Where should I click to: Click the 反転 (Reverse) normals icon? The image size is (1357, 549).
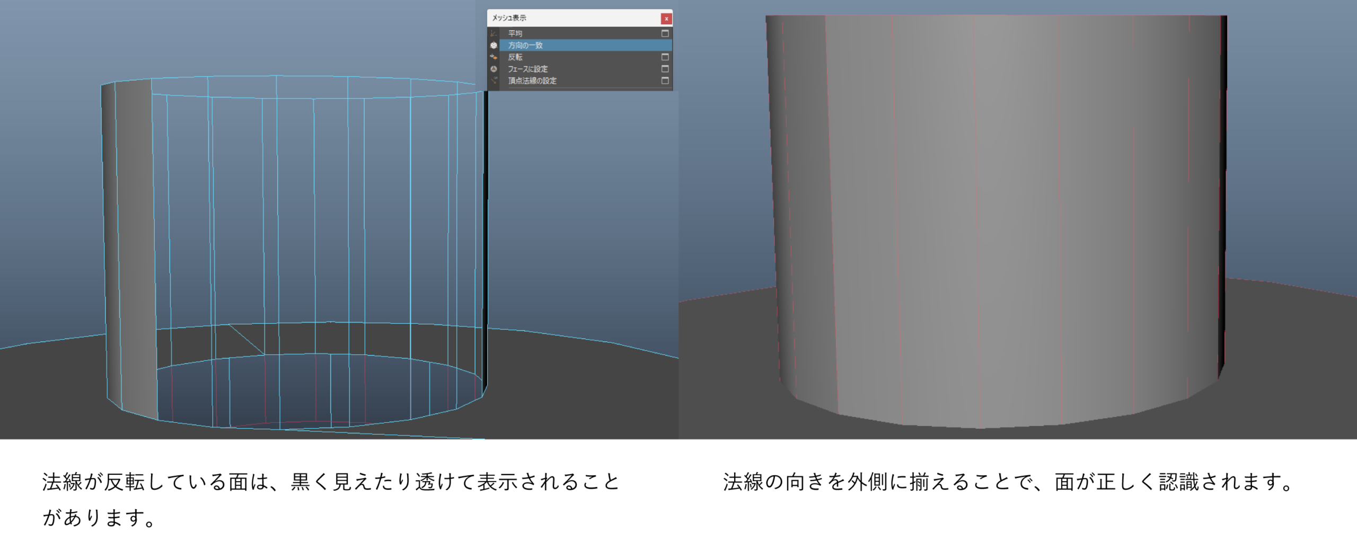click(494, 57)
